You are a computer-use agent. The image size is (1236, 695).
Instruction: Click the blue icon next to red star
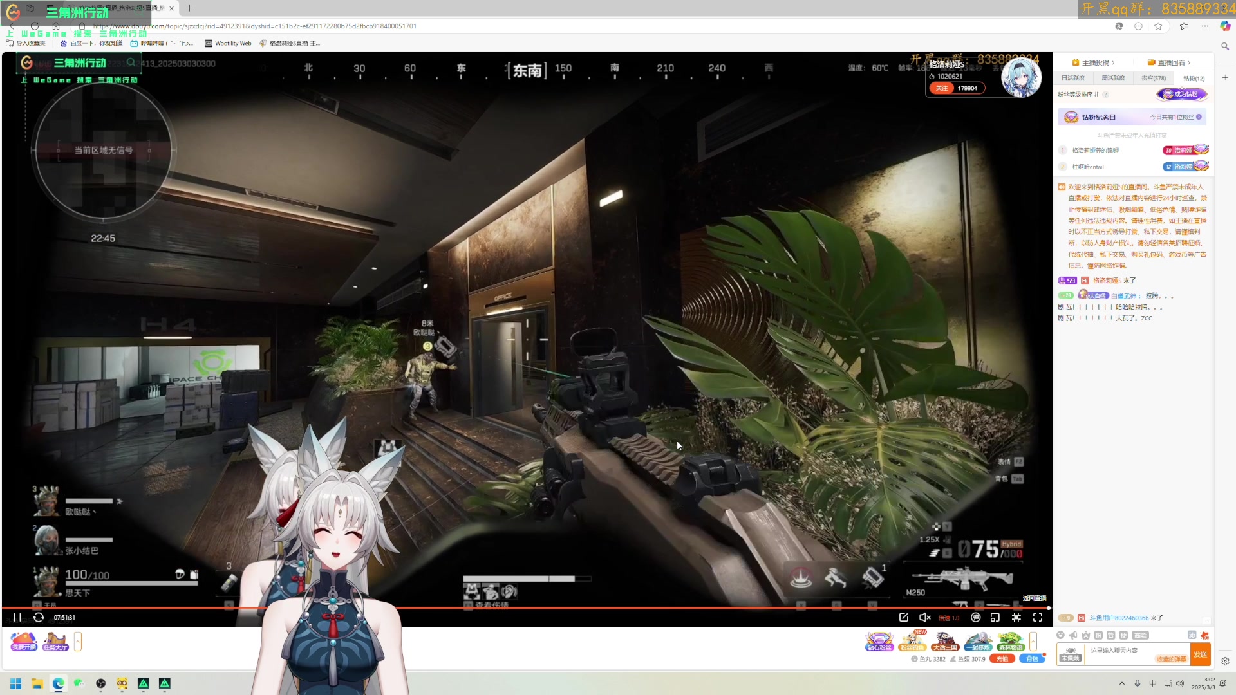click(x=1192, y=635)
